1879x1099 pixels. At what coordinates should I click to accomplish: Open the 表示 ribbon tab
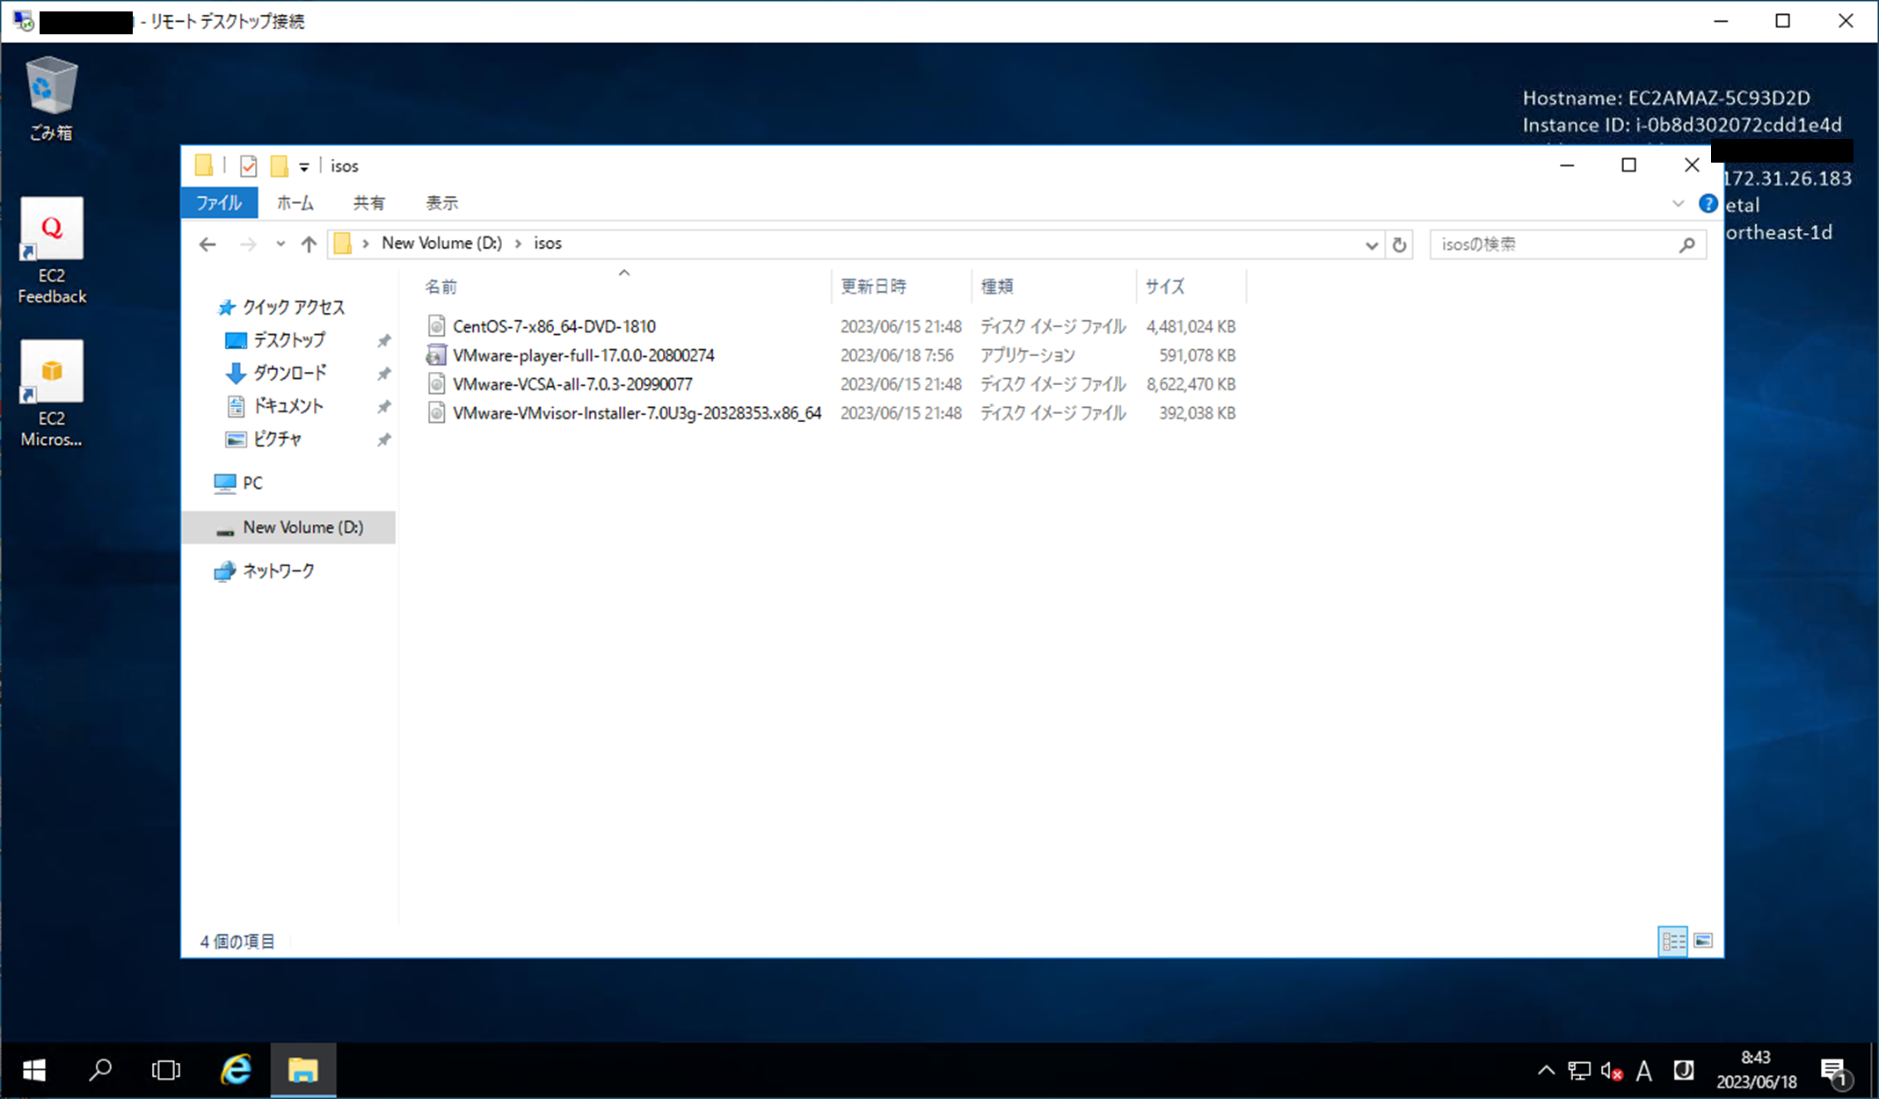pyautogui.click(x=441, y=203)
